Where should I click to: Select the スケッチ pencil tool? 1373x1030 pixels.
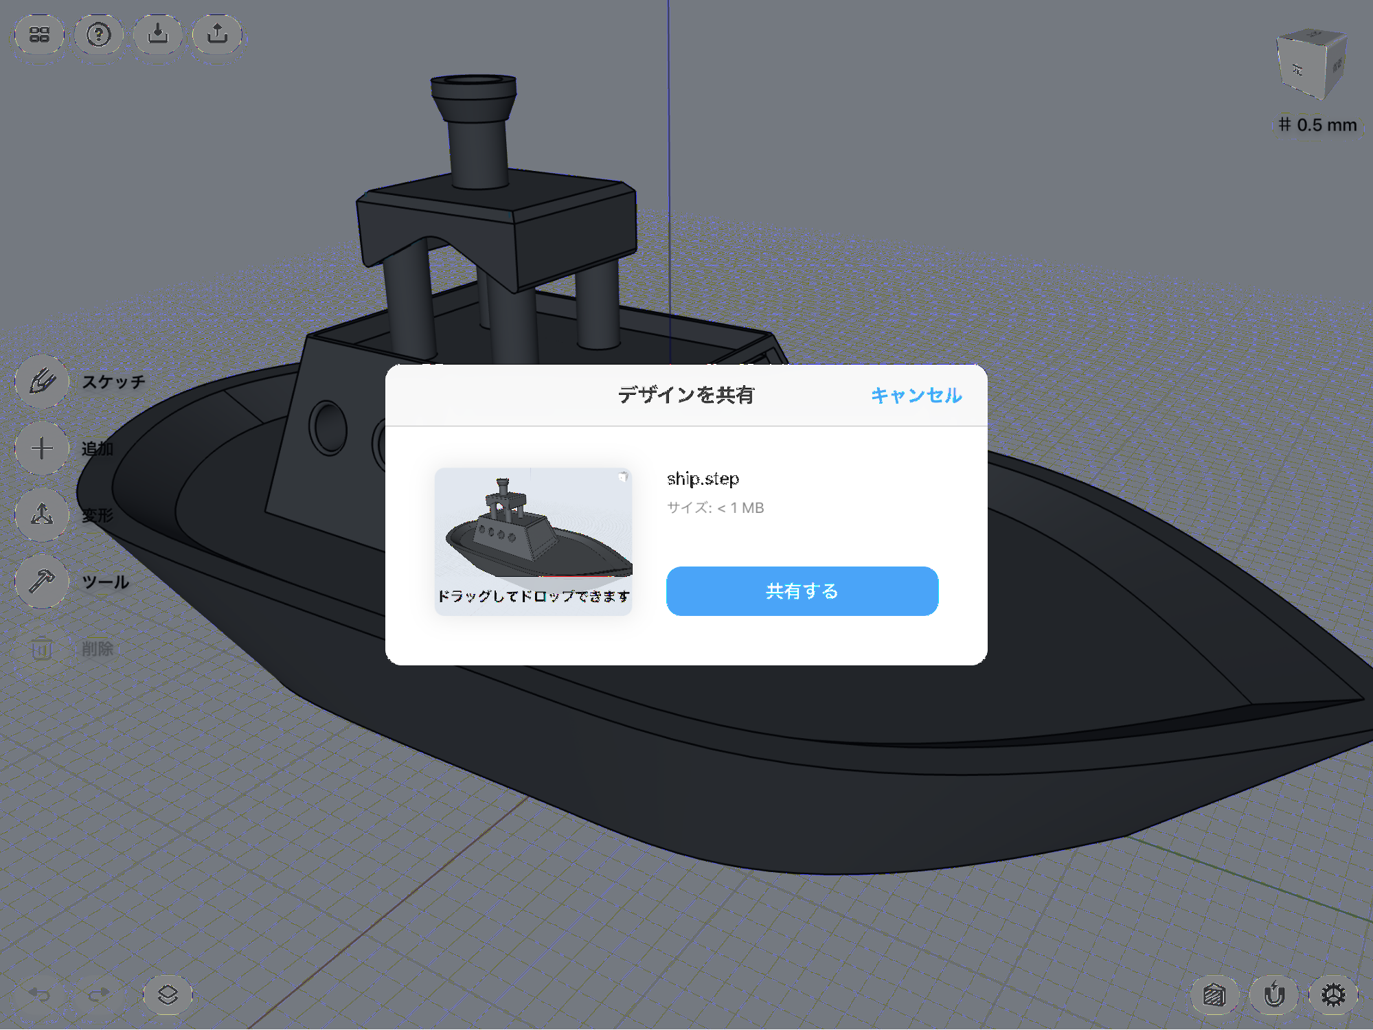tap(42, 382)
